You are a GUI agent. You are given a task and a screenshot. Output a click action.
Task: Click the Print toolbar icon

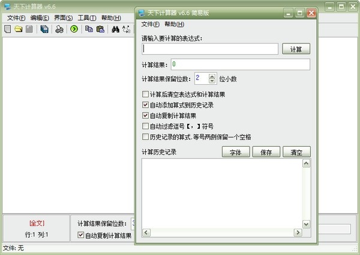tap(59, 29)
